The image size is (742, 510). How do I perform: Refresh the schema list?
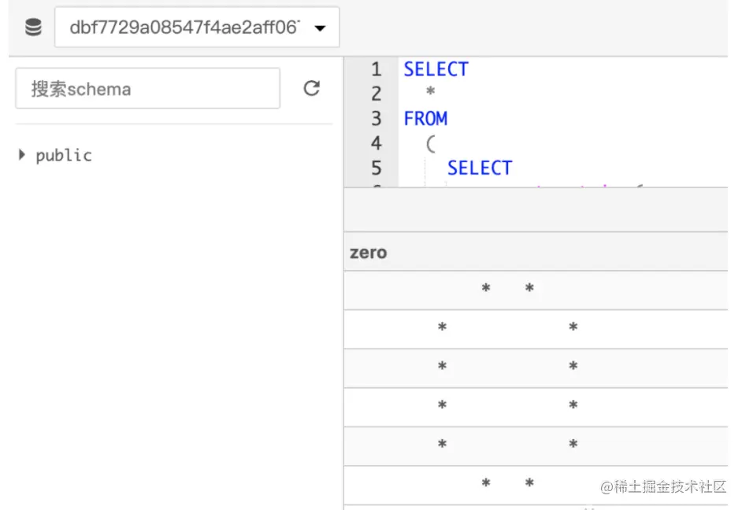312,88
